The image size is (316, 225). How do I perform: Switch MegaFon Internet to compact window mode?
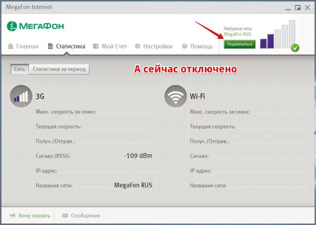point(298,8)
